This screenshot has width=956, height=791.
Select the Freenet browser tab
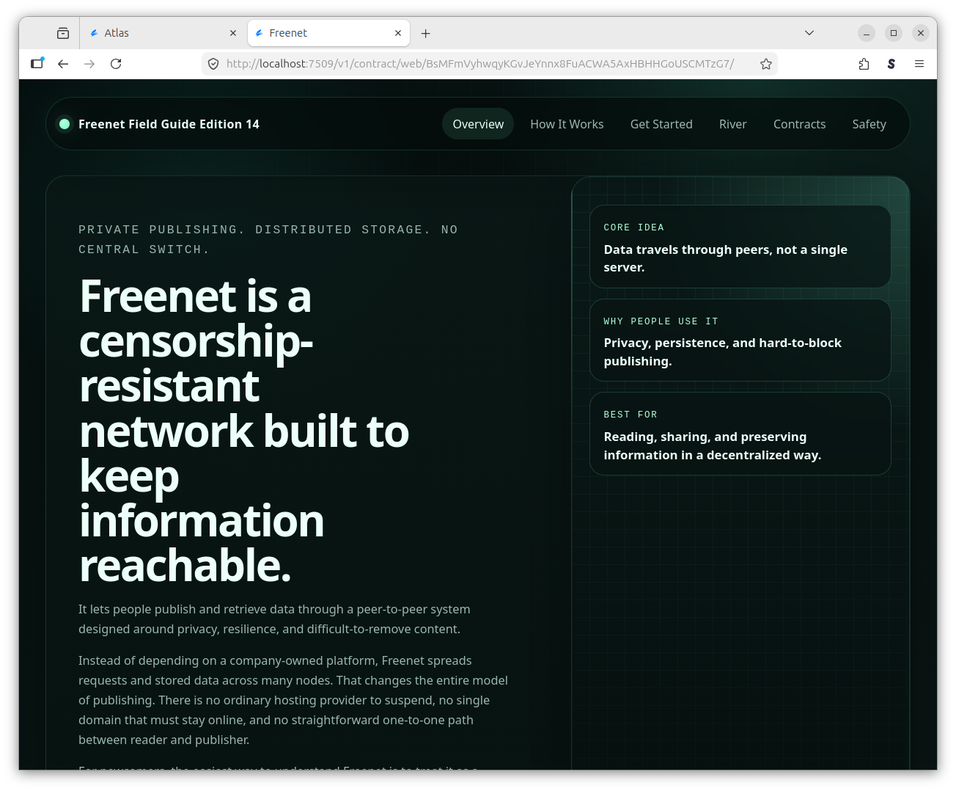(328, 33)
